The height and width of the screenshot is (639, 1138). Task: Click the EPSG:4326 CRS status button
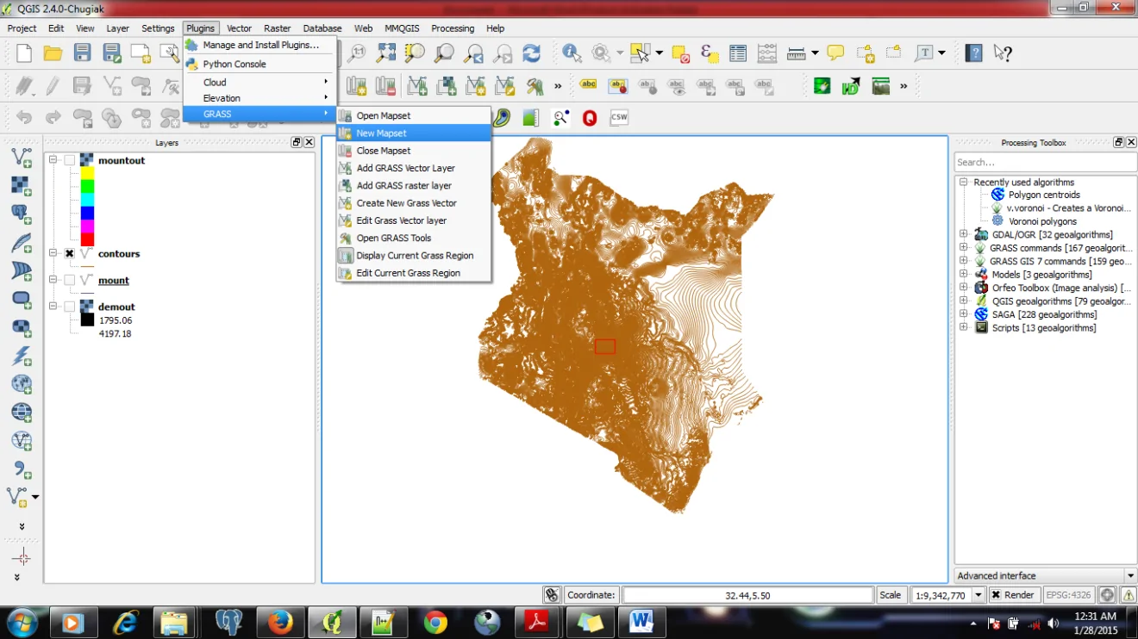pos(1069,594)
